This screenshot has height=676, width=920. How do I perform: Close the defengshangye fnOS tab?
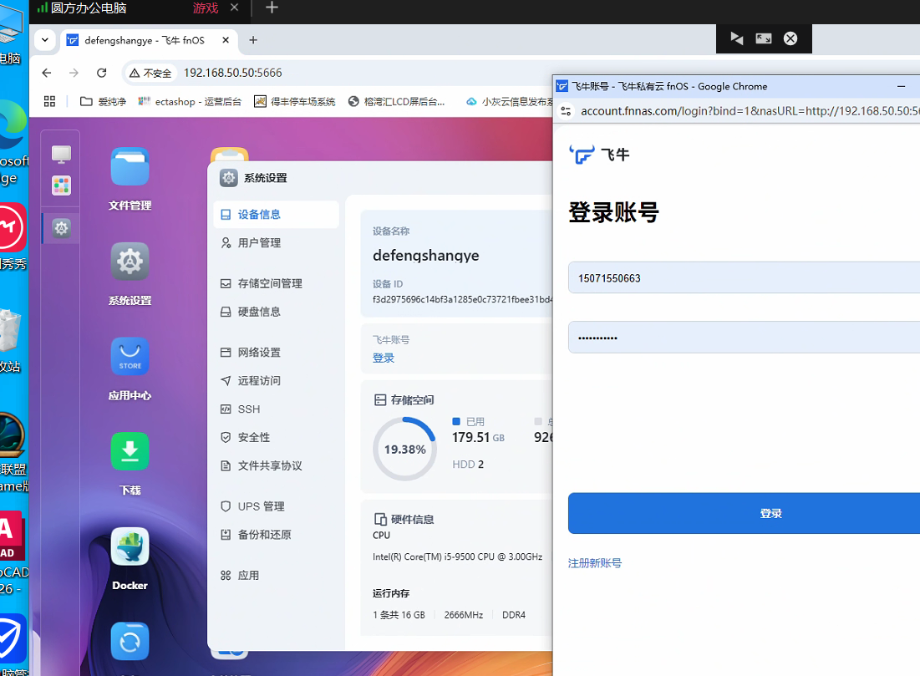226,40
